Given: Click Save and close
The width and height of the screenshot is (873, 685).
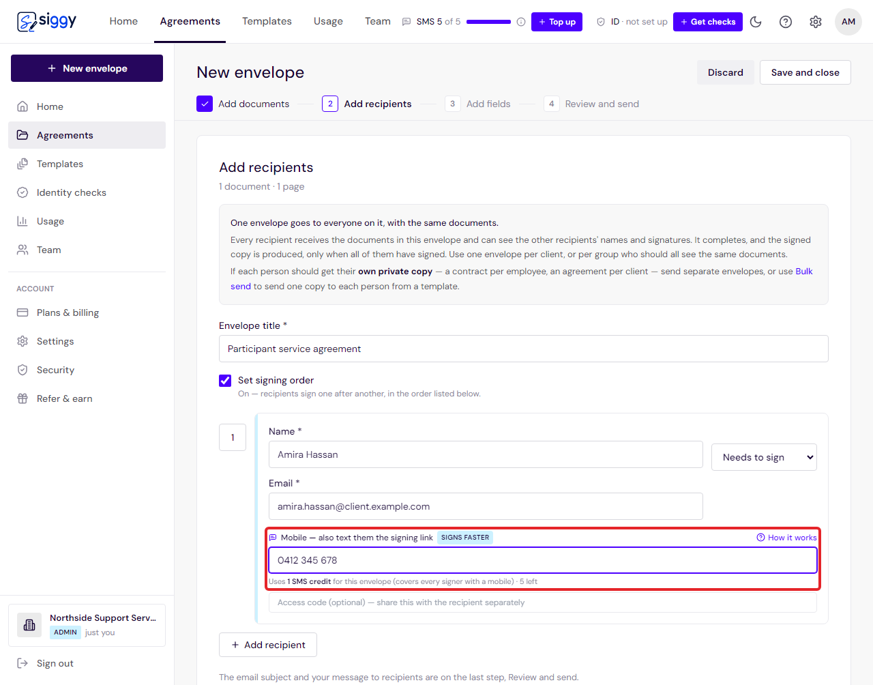Looking at the screenshot, I should tap(805, 72).
